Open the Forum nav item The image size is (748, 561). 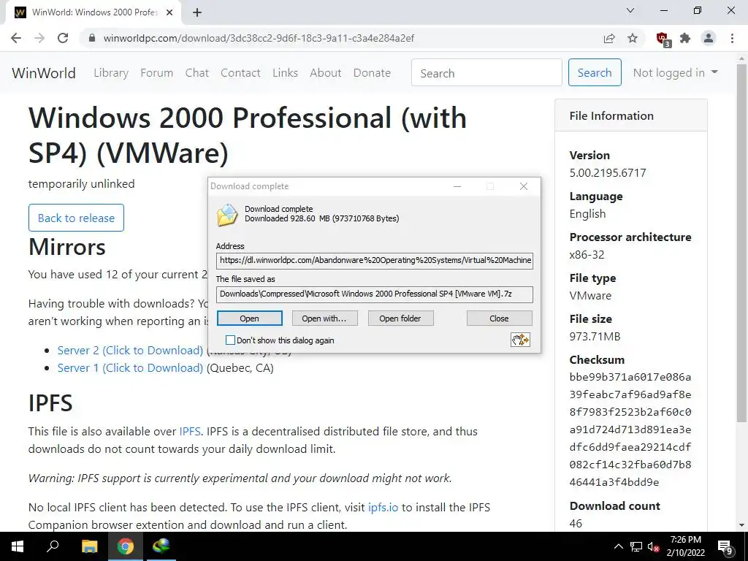(x=156, y=72)
